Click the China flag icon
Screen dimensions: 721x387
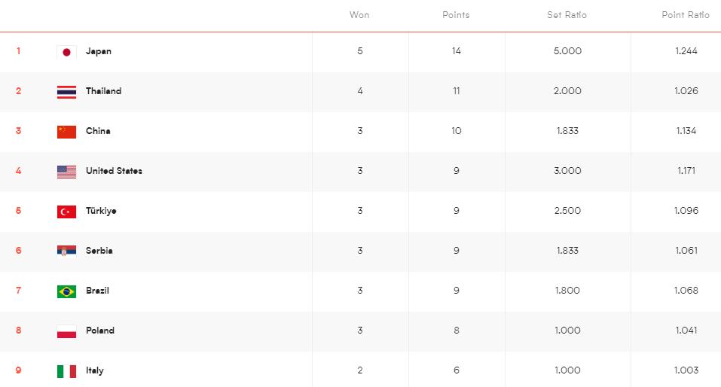click(x=66, y=132)
